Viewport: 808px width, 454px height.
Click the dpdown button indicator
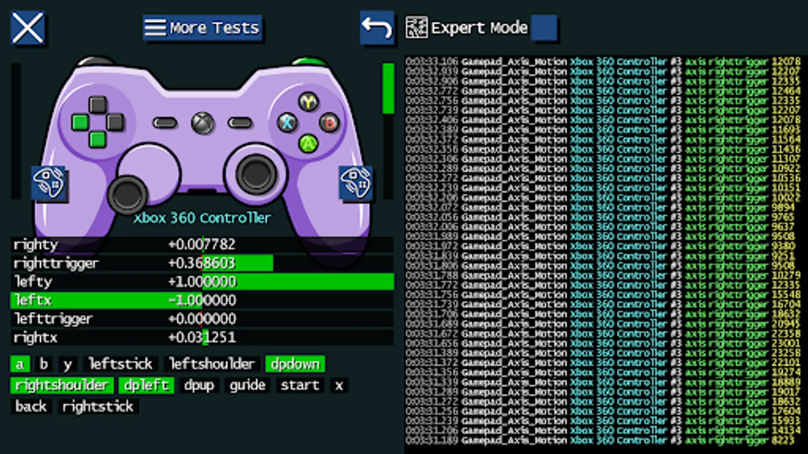tap(295, 364)
